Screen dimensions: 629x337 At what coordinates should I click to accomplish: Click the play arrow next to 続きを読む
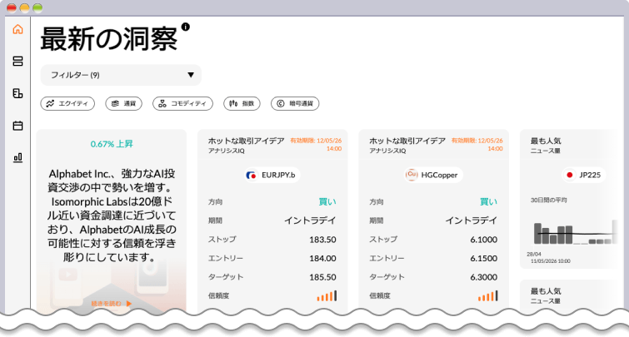pyautogui.click(x=129, y=304)
